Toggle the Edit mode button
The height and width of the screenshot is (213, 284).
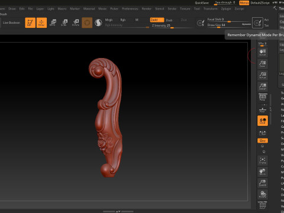coord(30,22)
